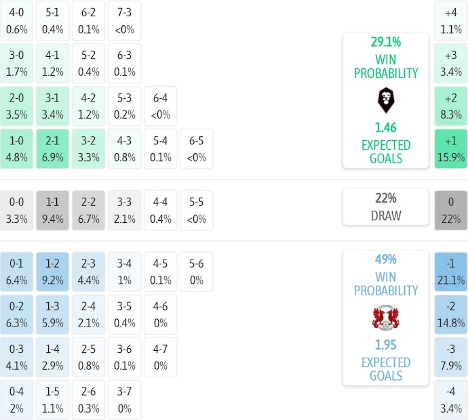Open the 22% Draw summary card
The image size is (468, 420).
[386, 207]
